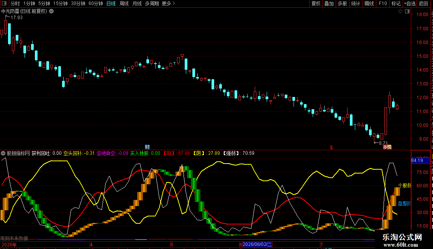The height and width of the screenshot is (249, 433).
Task: Select the 30分钟 period tab
Action: point(78,3)
